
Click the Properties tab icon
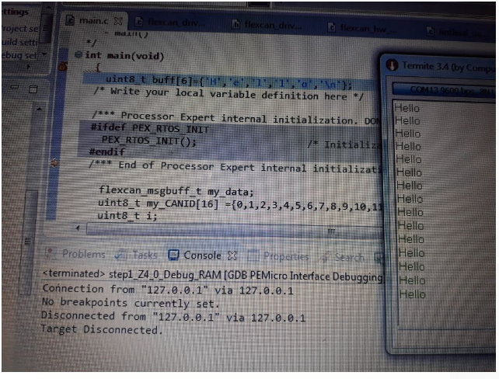253,256
